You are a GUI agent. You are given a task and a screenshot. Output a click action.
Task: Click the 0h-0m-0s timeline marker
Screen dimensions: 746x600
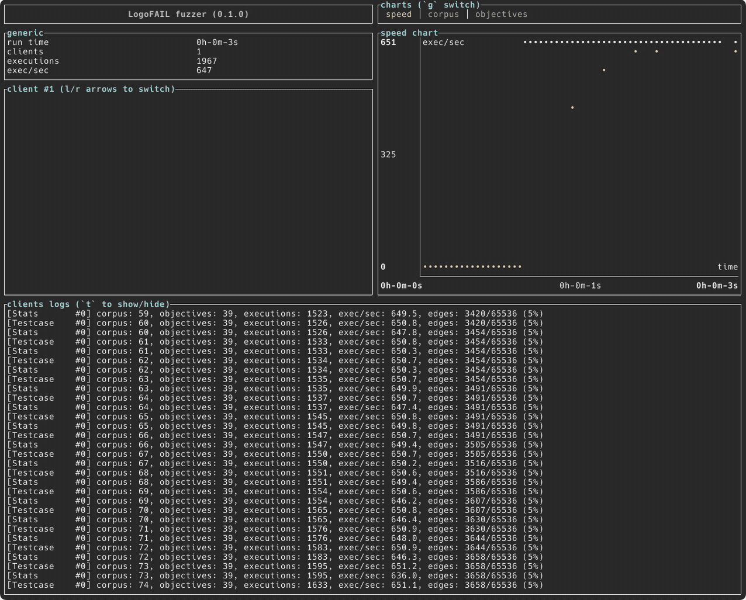tap(400, 285)
